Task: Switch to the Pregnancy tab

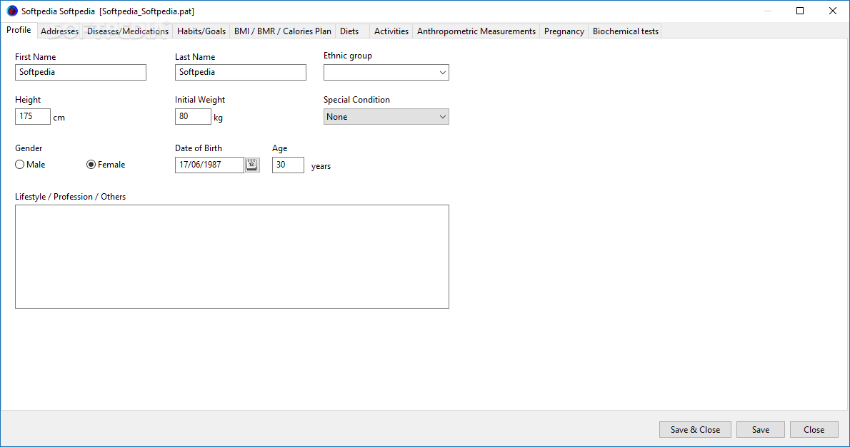Action: (564, 31)
